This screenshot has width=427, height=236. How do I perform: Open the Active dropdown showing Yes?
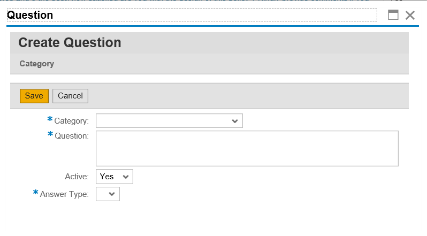(115, 177)
